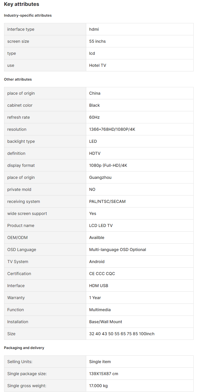Click the 55 inchs screen size value
Screen dimensions: 199x392
[x=97, y=41]
